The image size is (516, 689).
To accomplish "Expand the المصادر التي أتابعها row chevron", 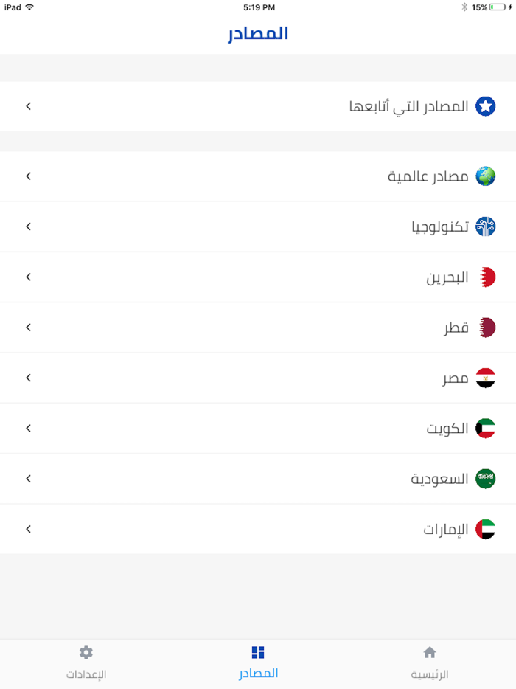I will coord(28,105).
